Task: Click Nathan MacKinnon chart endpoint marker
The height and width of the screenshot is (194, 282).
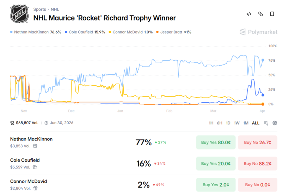Action: pyautogui.click(x=263, y=60)
